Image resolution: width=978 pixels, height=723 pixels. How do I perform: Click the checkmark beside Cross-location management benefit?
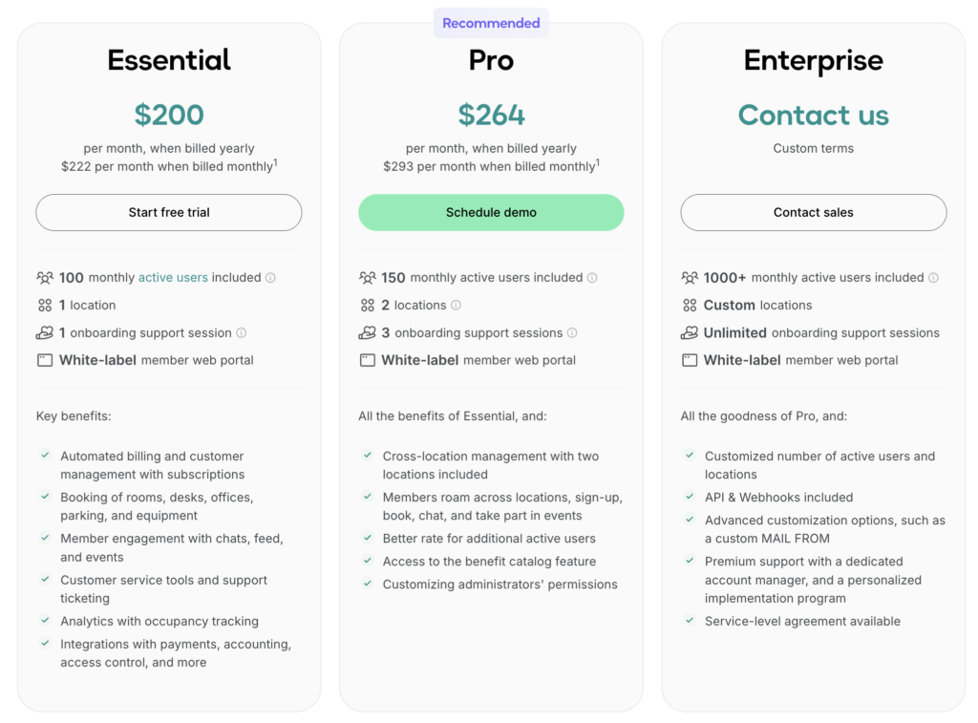point(368,456)
